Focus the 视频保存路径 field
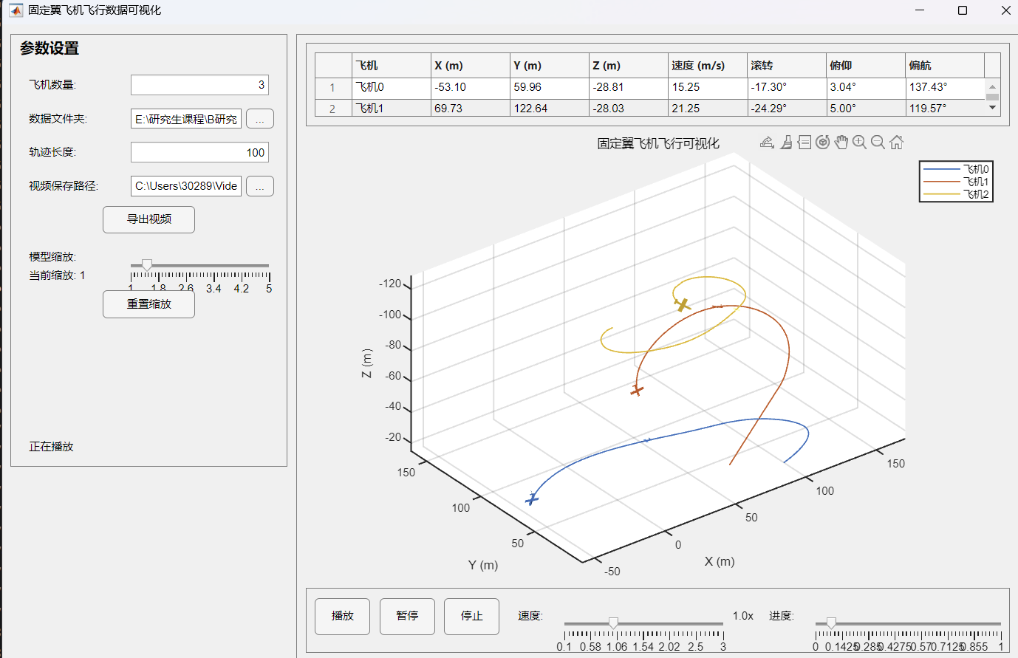Viewport: 1018px width, 658px height. point(186,186)
